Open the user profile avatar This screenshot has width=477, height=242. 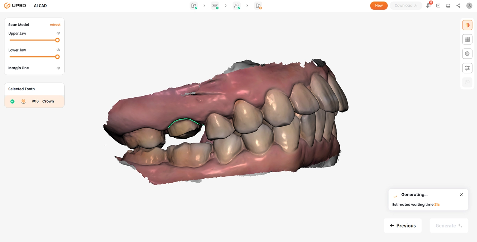coord(469,6)
